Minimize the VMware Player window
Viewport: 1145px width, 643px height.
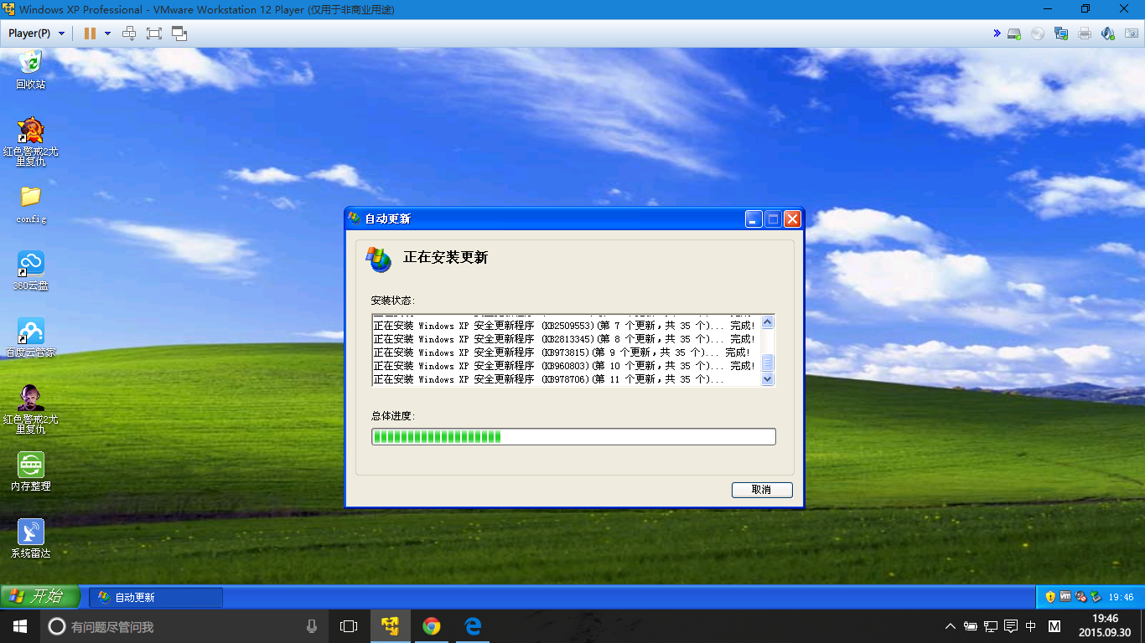(1046, 9)
